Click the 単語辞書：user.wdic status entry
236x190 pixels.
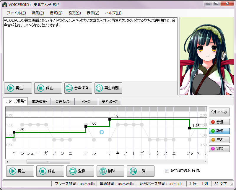click(x=117, y=184)
